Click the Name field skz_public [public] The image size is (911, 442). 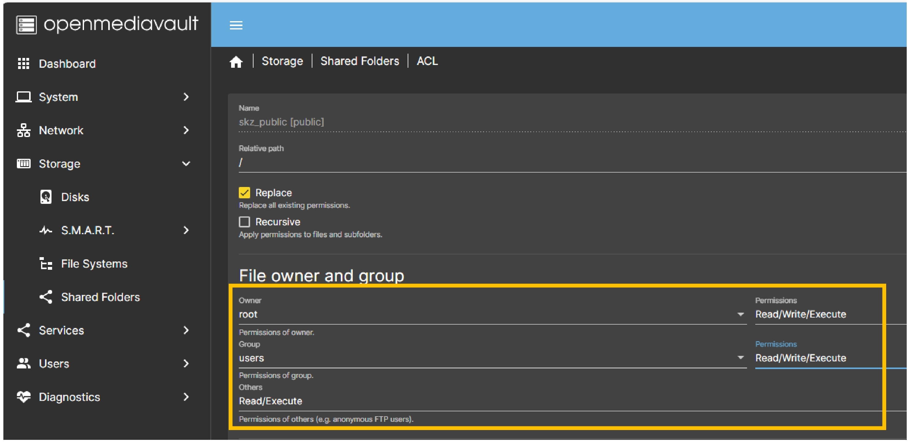(573, 122)
